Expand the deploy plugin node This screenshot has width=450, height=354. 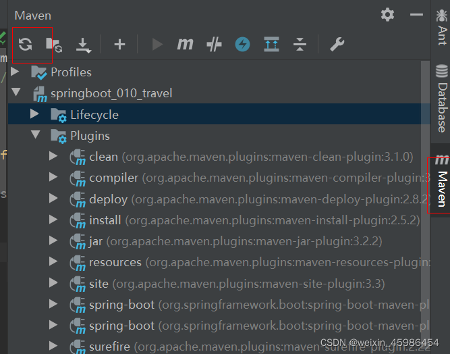pos(53,198)
